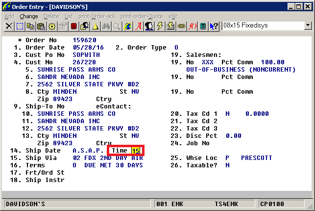This screenshot has width=315, height=211.
Task: Click the Disc Pct value 0.00
Action: [234, 136]
